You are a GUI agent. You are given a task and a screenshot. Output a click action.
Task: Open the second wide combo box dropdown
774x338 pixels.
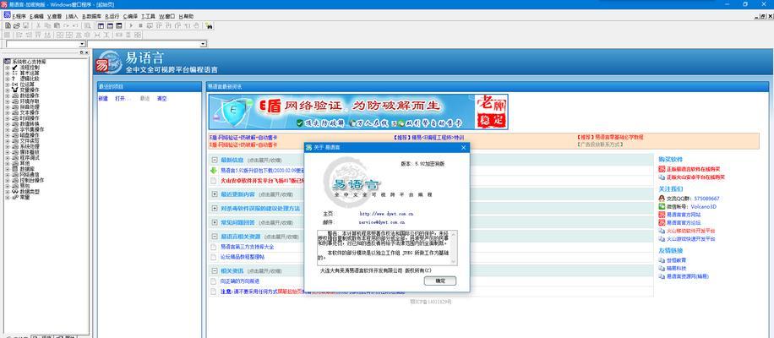[x=203, y=44]
